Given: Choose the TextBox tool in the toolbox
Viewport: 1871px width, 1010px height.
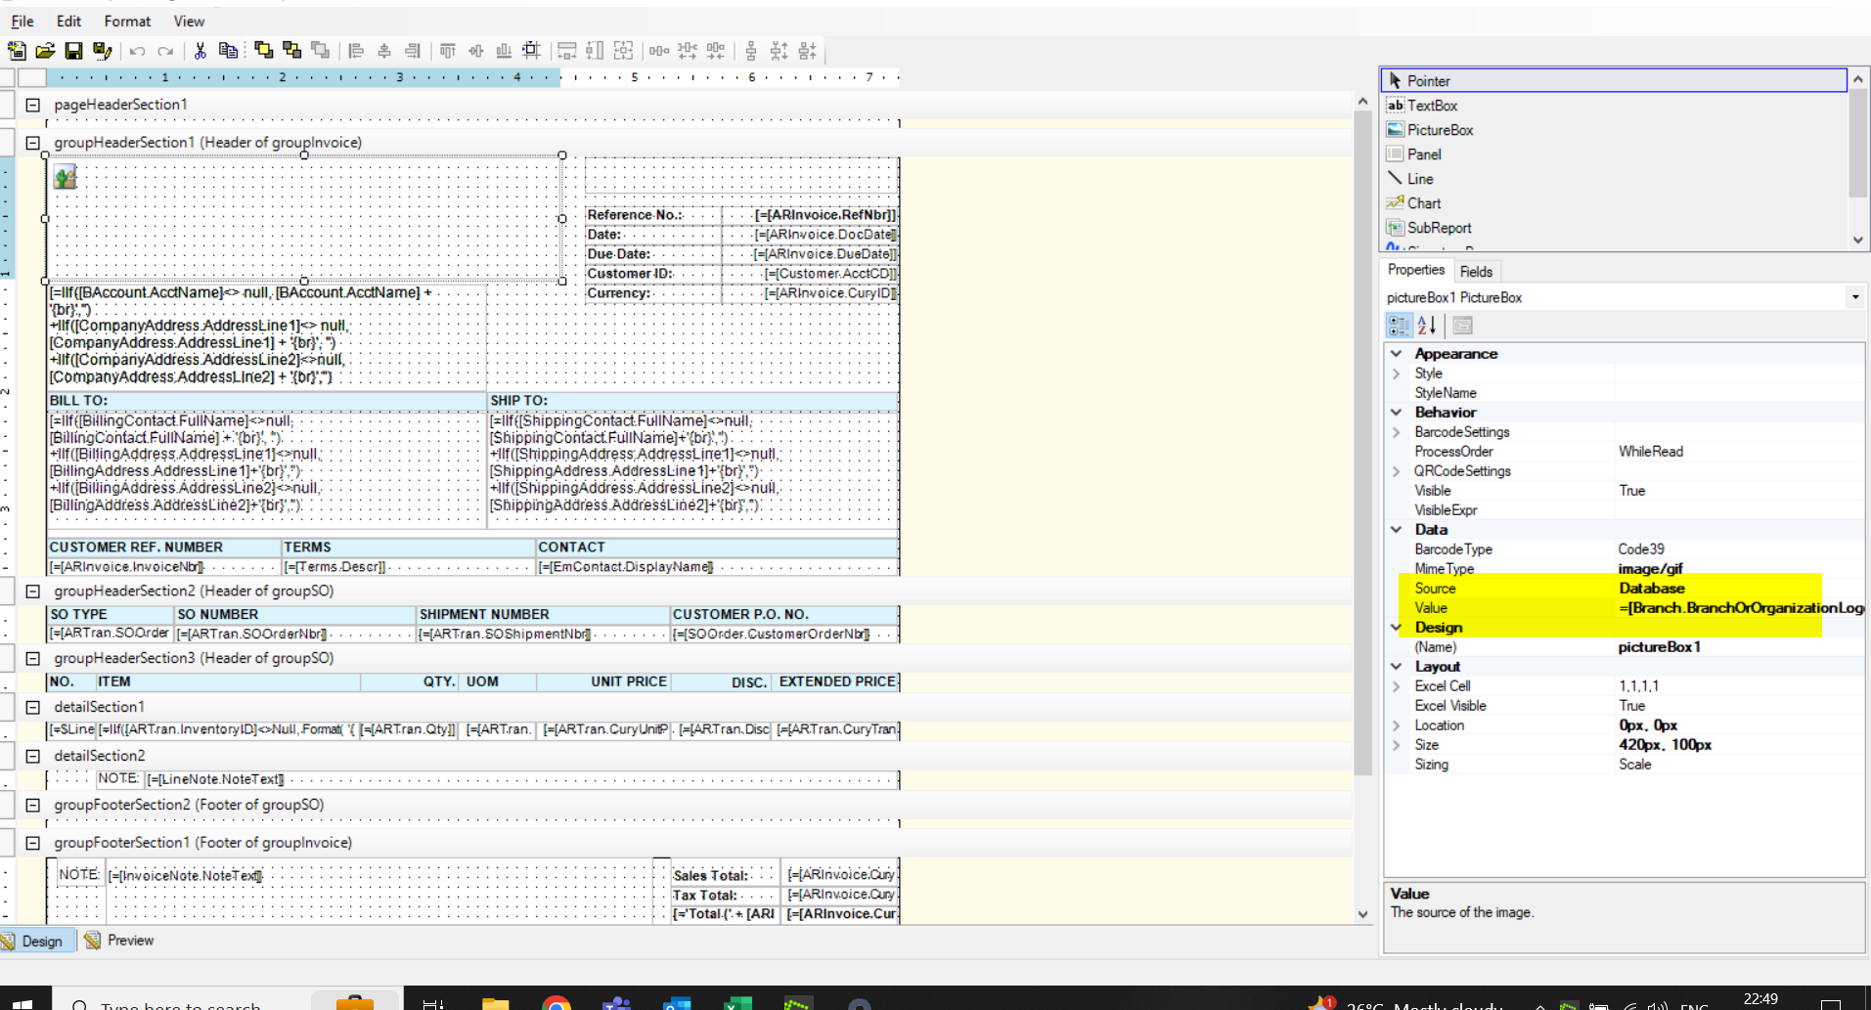Looking at the screenshot, I should tap(1613, 106).
